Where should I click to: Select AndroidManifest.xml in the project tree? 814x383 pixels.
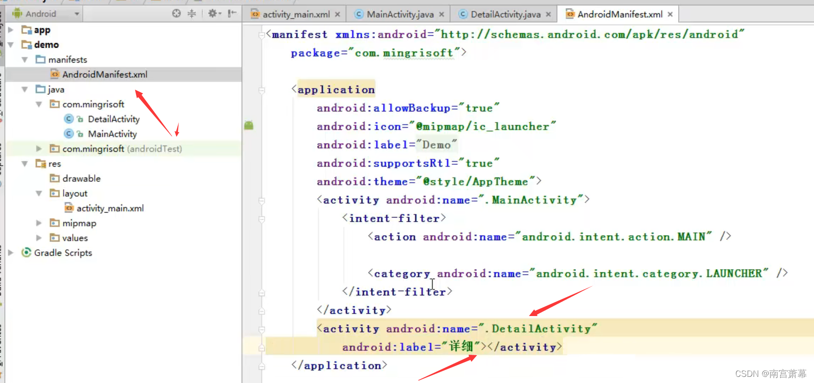tap(124, 74)
